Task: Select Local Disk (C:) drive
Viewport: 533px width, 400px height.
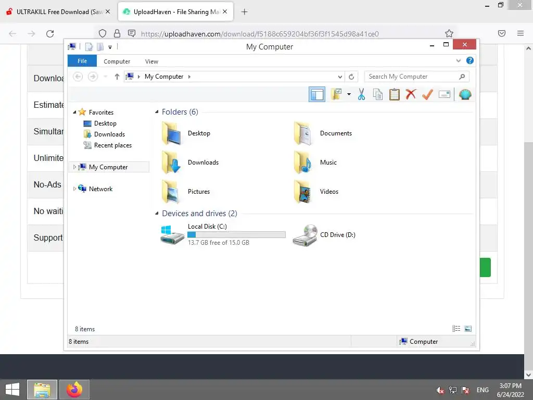Action: (223, 234)
